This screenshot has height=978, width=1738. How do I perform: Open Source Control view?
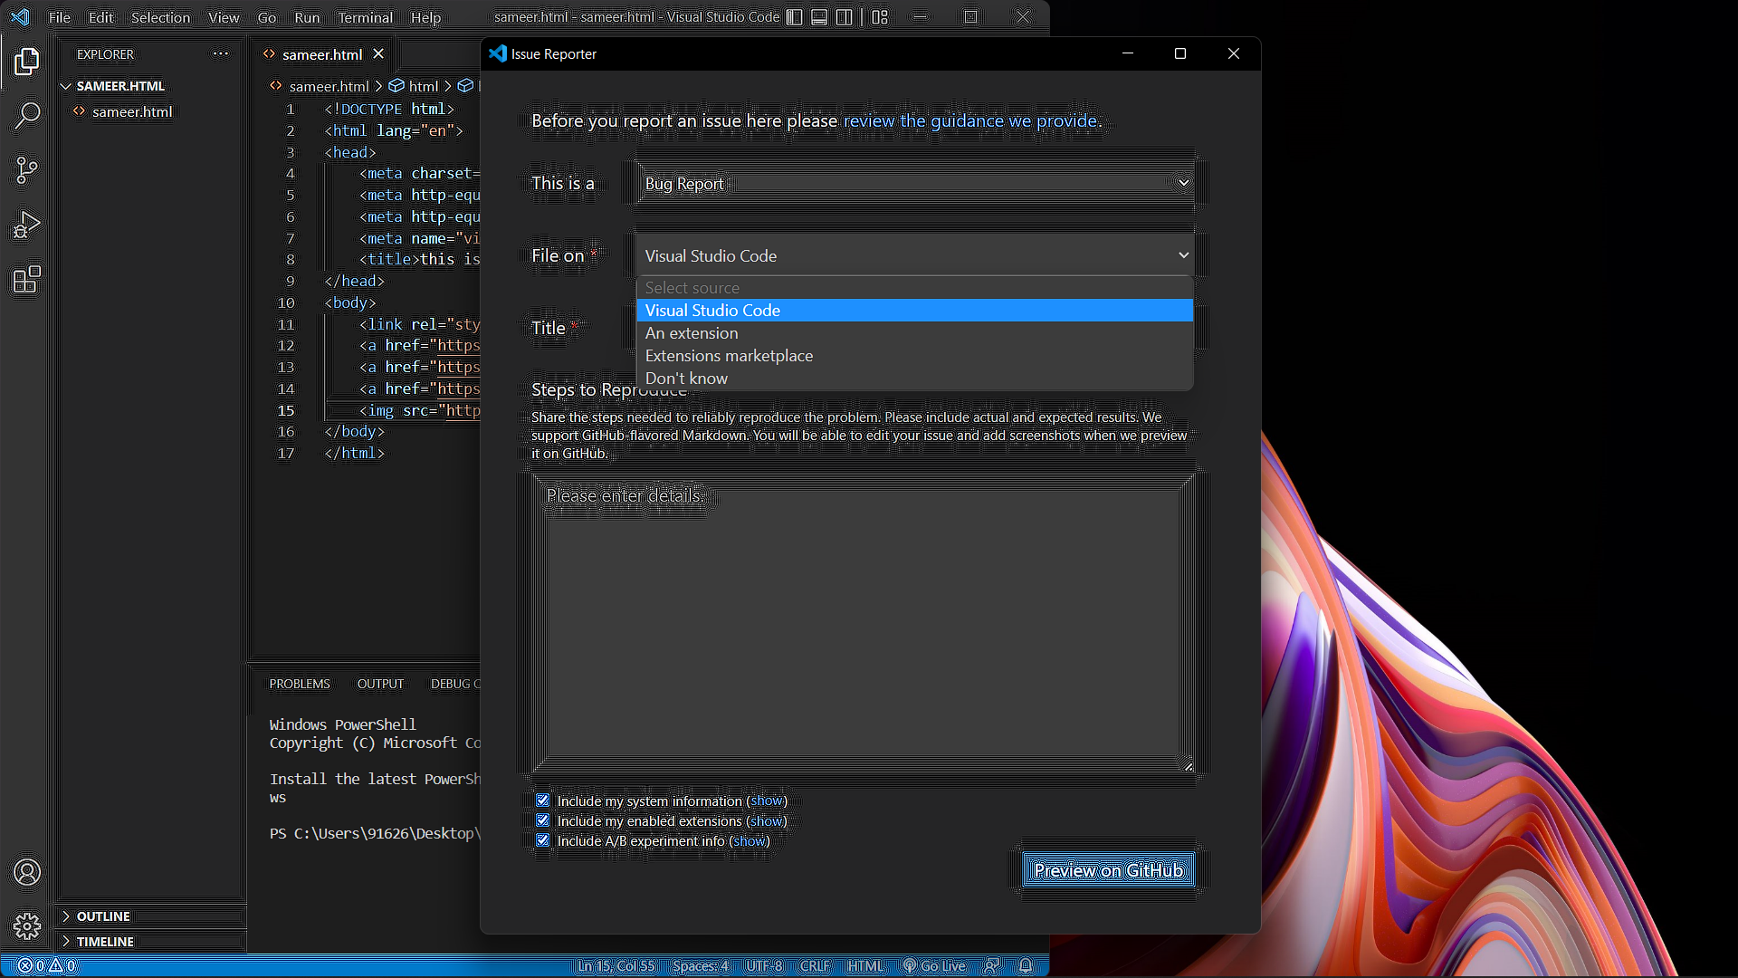coord(26,169)
